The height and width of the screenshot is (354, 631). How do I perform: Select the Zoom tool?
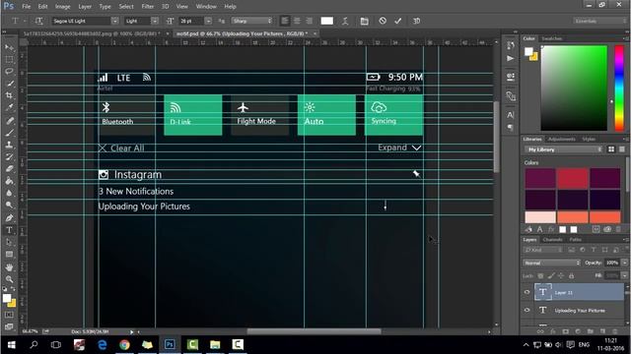(x=9, y=279)
